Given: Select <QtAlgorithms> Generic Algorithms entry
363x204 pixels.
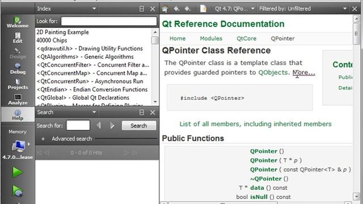Looking at the screenshot, I should click(x=85, y=57).
